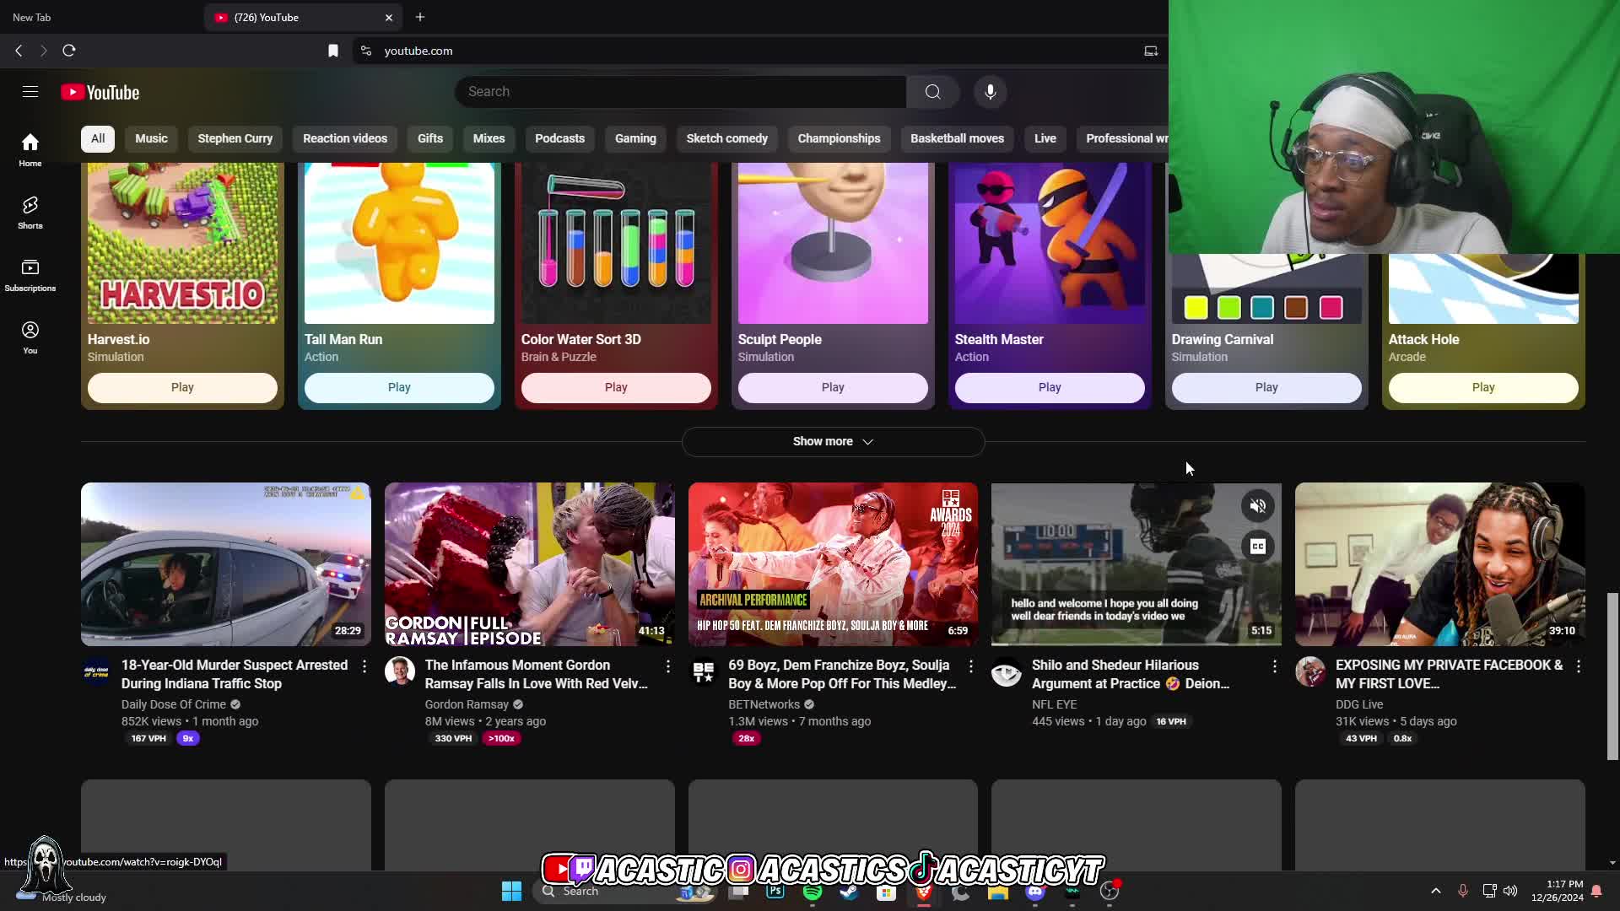The height and width of the screenshot is (911, 1620).
Task: Open options for Gordon Ramsay video
Action: [x=668, y=666]
